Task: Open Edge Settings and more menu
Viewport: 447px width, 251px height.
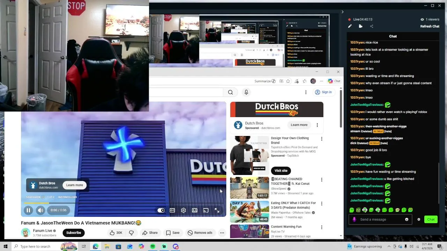Action: (322, 81)
